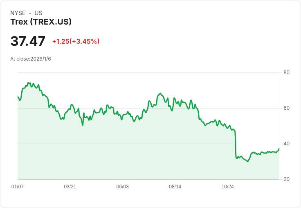
Task: Click the 01/07 date on the x-axis
Action: click(x=18, y=187)
